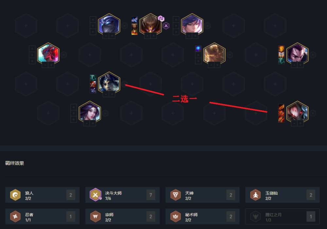The width and height of the screenshot is (327, 229).
Task: Select the blue orb item on monkey champion
Action: pos(198,49)
